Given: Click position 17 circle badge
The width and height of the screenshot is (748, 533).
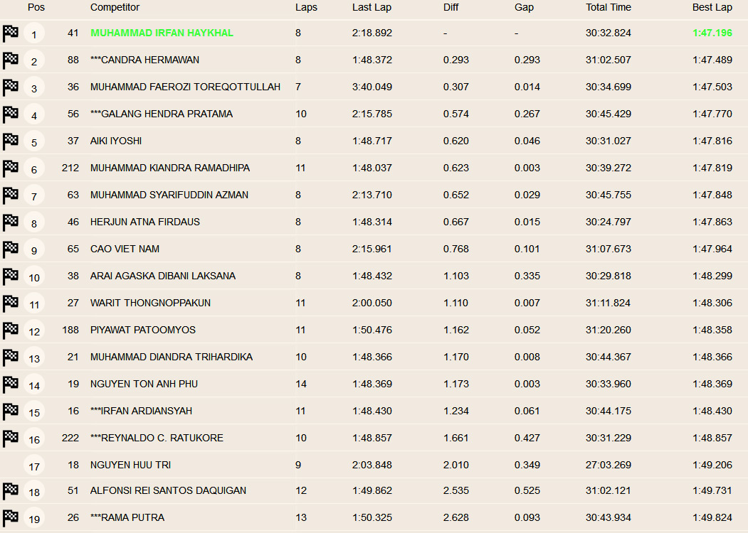Looking at the screenshot, I should click(x=34, y=467).
